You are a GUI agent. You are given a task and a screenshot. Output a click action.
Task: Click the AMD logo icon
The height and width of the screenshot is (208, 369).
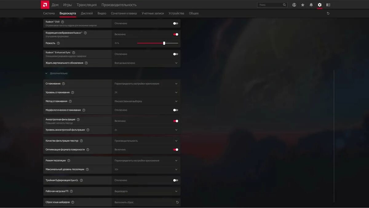45,5
